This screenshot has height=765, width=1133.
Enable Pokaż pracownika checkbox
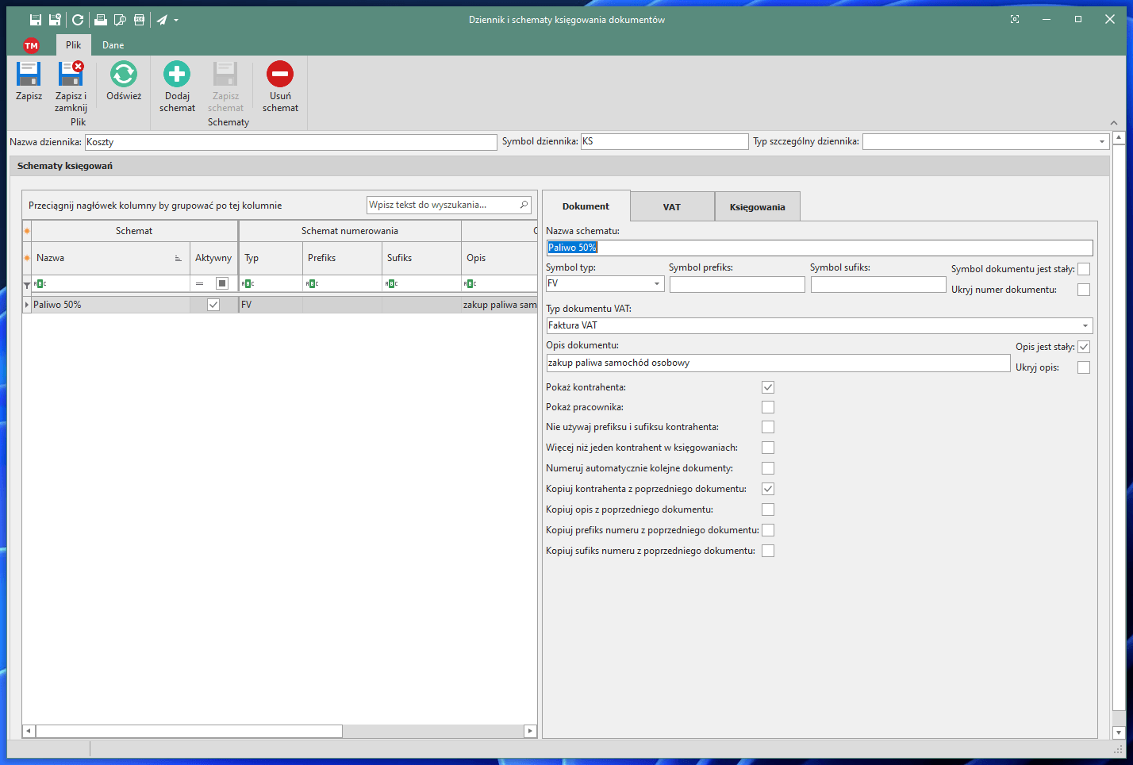(x=767, y=407)
